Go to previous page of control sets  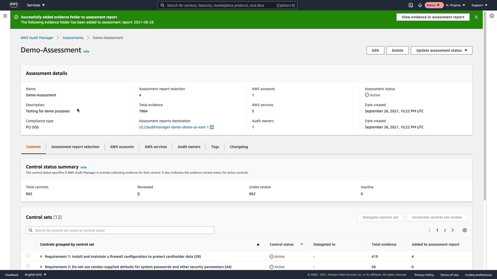coord(429,230)
